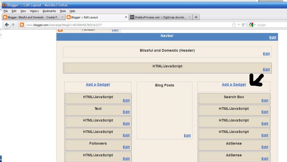Click the blogger.com URL address field
The image size is (287, 162).
[128, 25]
